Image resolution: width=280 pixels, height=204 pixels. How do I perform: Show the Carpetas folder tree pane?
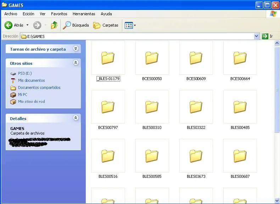click(x=106, y=25)
